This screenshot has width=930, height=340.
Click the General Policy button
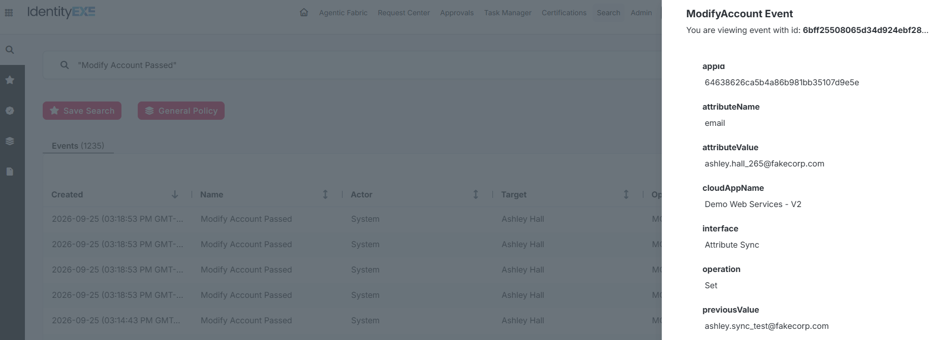pyautogui.click(x=181, y=111)
